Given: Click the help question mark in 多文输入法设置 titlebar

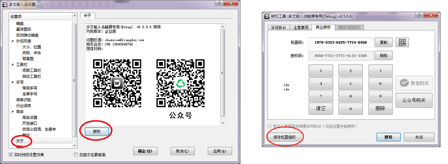Looking at the screenshot, I should (219, 3).
